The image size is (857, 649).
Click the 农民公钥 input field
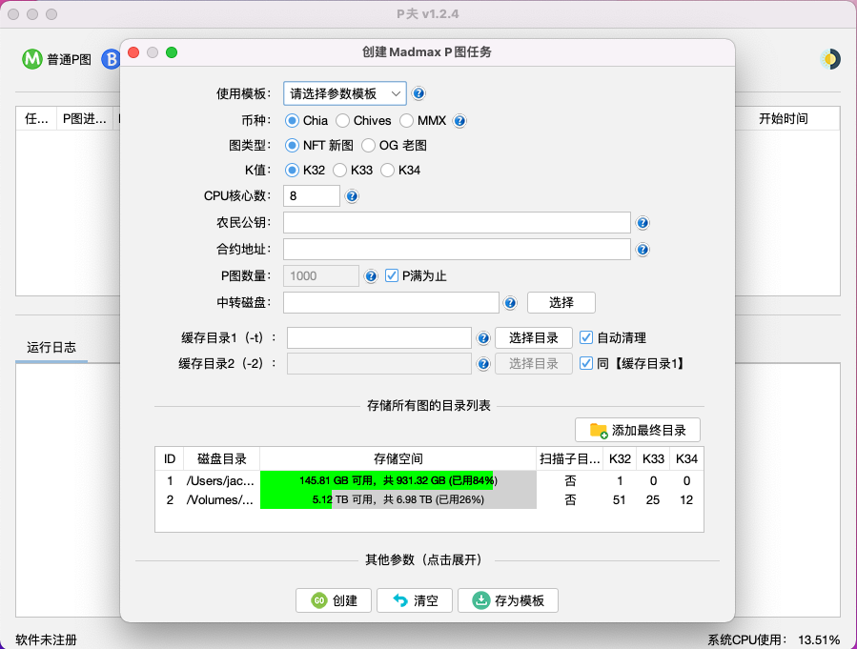pyautogui.click(x=457, y=223)
